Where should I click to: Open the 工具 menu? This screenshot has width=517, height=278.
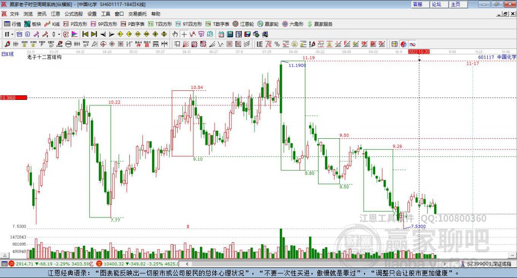tap(106, 14)
